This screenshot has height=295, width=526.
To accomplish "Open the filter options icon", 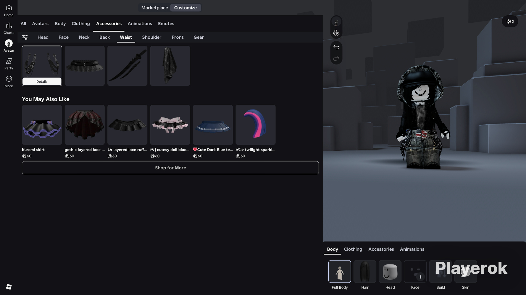I will coord(25,37).
